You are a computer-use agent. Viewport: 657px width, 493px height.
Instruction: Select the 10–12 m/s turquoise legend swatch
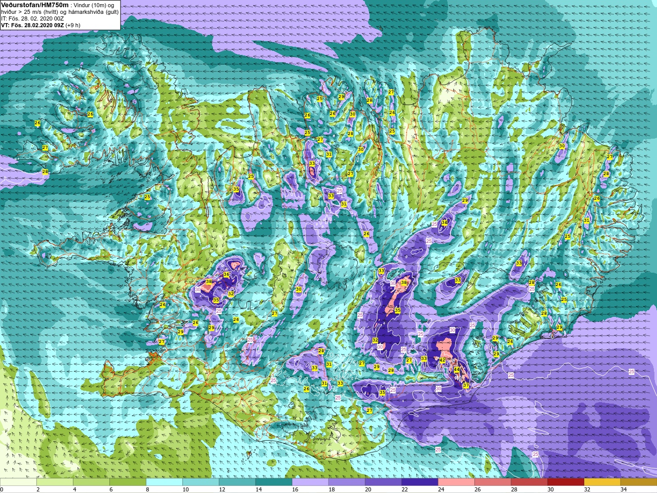click(201, 482)
